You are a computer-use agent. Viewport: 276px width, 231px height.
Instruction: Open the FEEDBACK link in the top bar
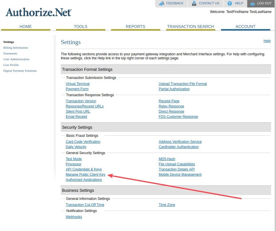pyautogui.click(x=175, y=3)
